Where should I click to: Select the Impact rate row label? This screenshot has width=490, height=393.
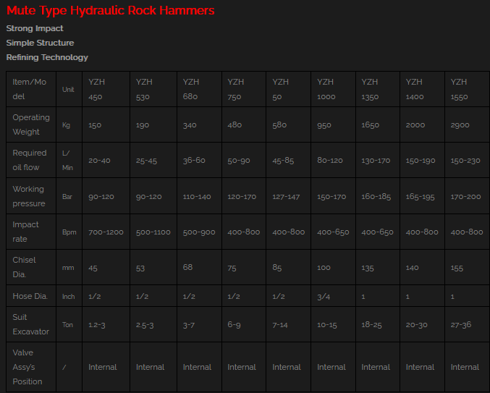26,232
